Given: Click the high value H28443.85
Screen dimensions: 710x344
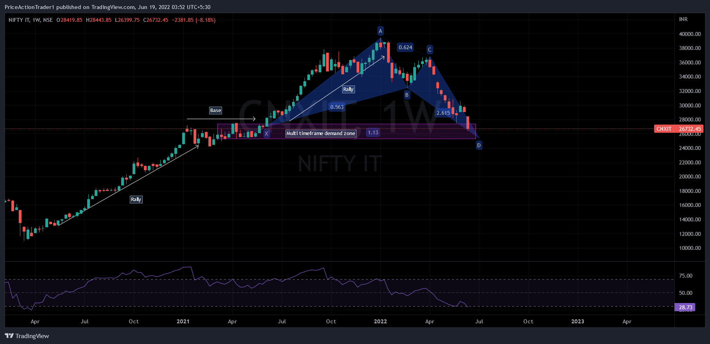Looking at the screenshot, I should tap(99, 20).
